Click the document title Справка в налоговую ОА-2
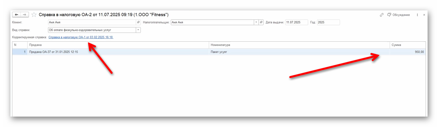The height and width of the screenshot is (127, 438). pyautogui.click(x=104, y=15)
